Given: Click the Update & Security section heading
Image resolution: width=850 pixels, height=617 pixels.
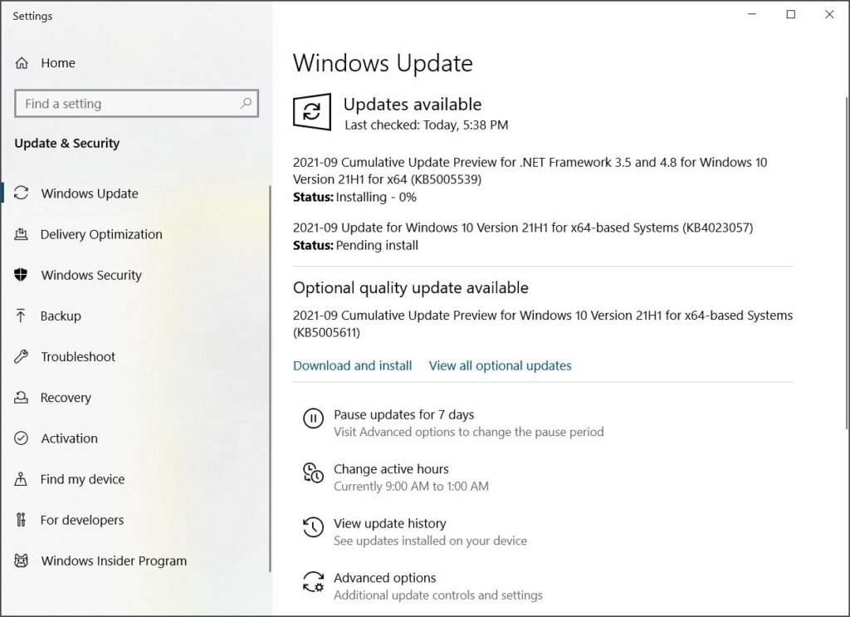Looking at the screenshot, I should tap(66, 143).
